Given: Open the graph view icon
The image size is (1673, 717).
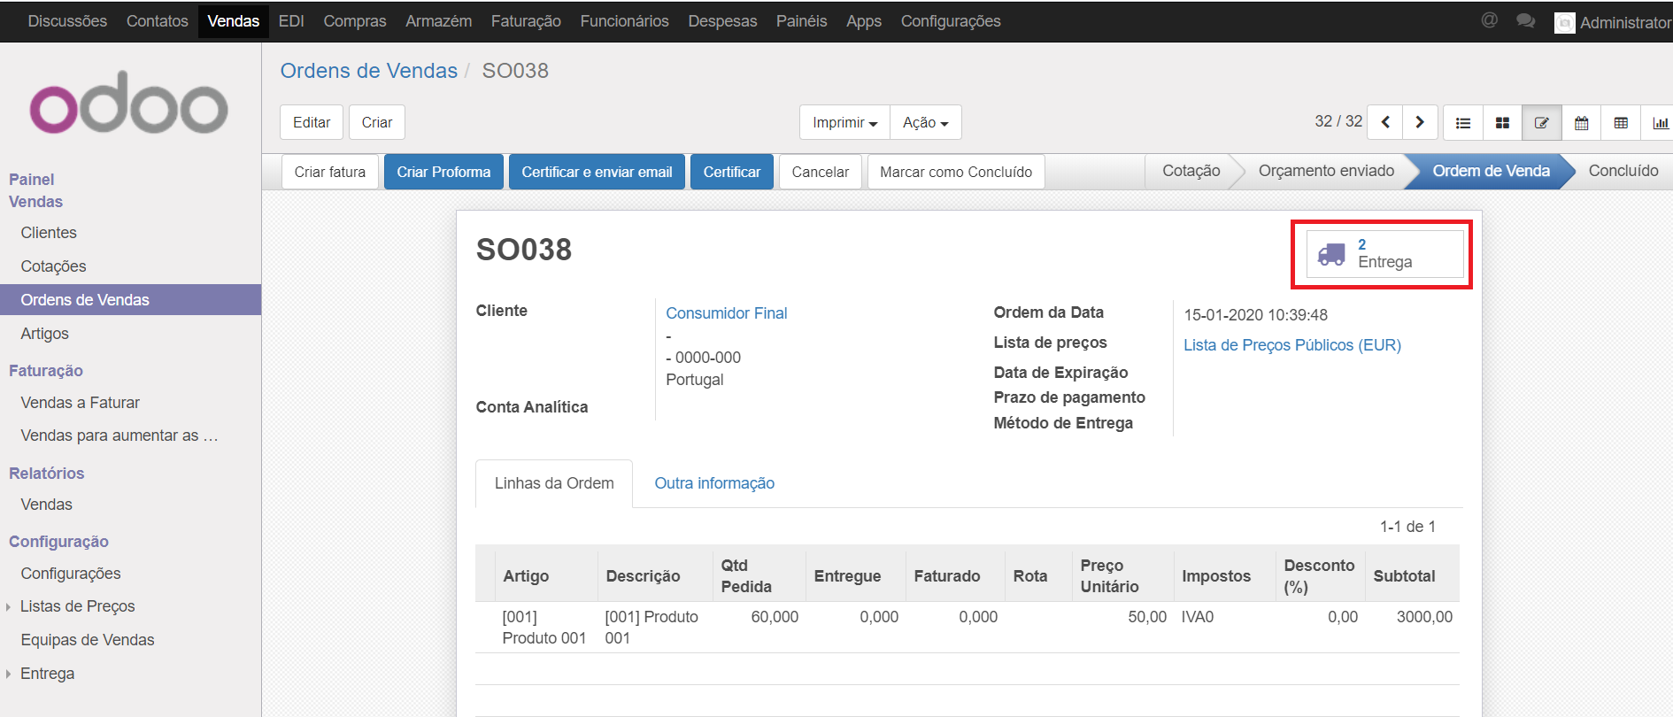Looking at the screenshot, I should tap(1660, 123).
